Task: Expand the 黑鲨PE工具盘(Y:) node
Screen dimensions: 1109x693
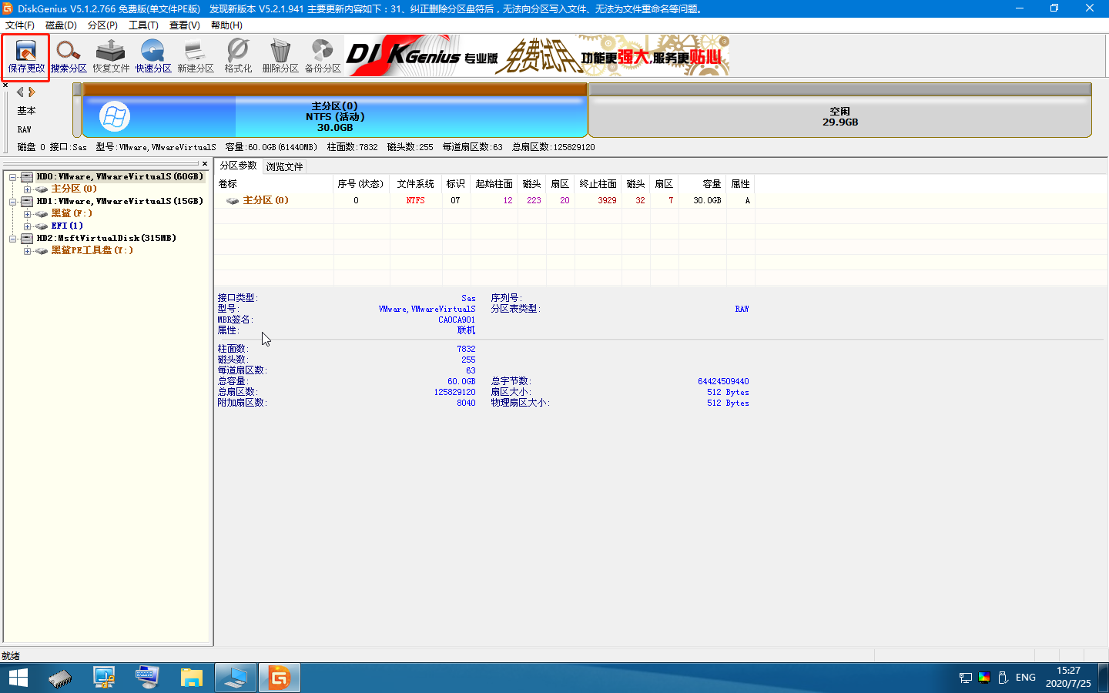Action: pos(27,251)
